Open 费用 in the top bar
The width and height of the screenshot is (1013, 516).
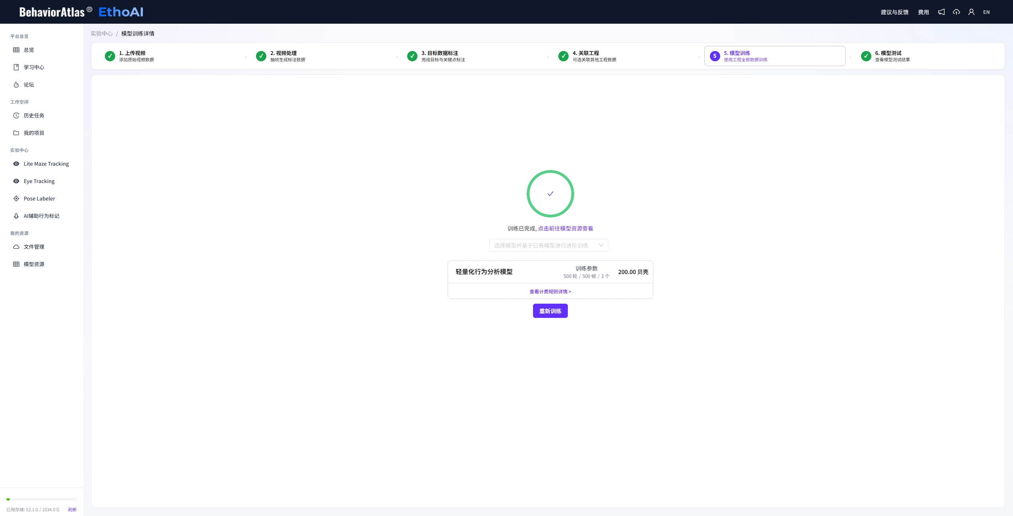point(923,12)
